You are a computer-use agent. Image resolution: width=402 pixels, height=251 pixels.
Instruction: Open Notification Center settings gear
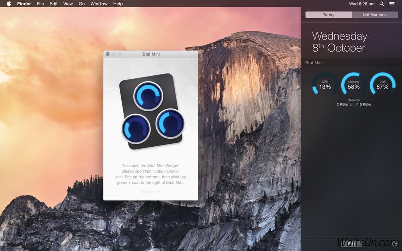tap(395, 243)
